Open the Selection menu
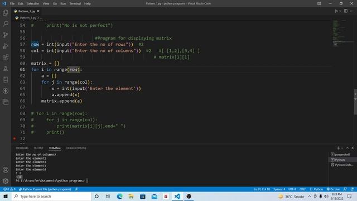This screenshot has height=201, width=357. [33, 4]
